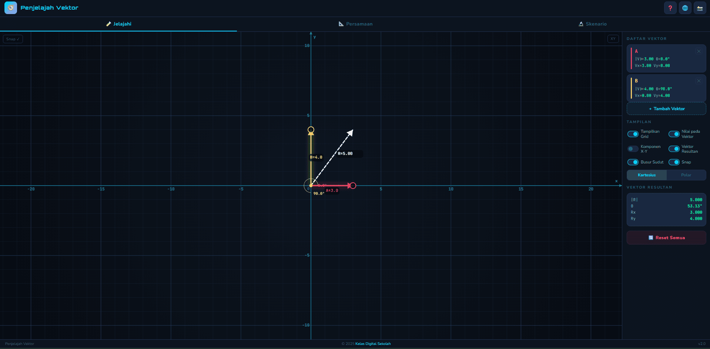Click the v2.0 version label
Viewport: 710px width, 349px height.
click(701, 344)
